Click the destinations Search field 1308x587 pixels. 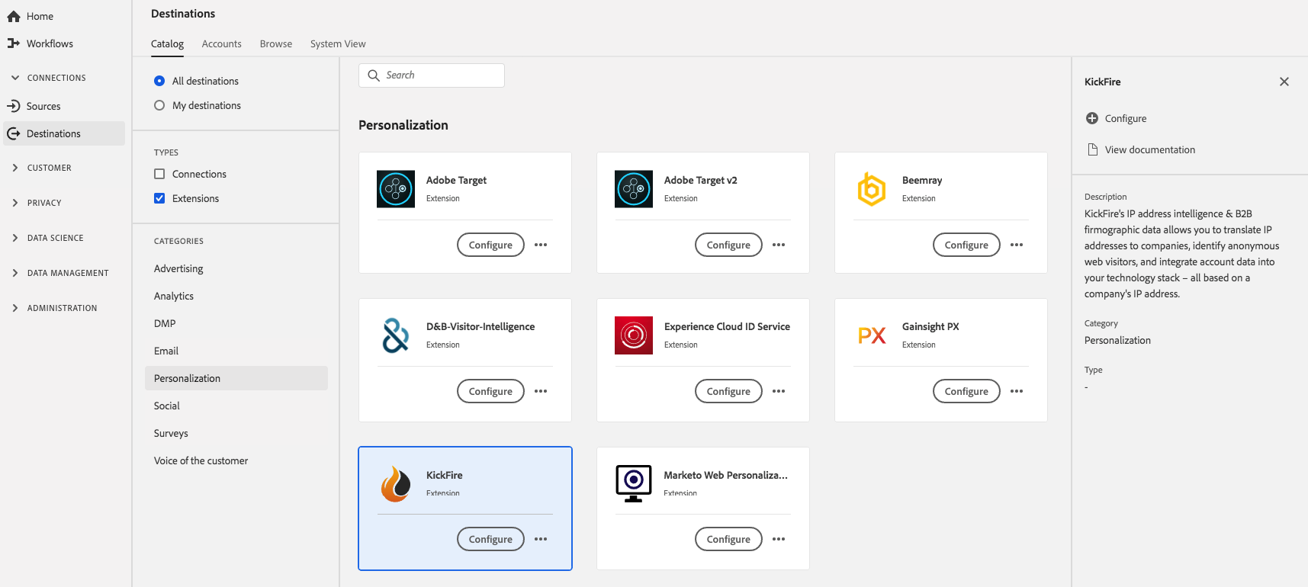point(432,75)
